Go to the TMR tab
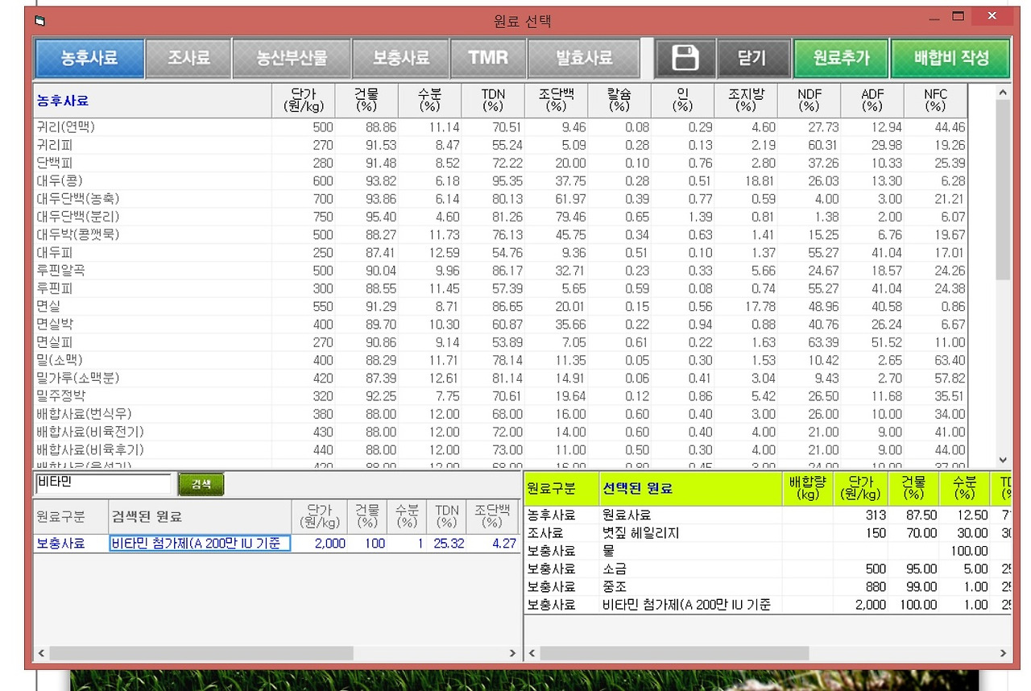The image size is (1031, 691). point(488,58)
